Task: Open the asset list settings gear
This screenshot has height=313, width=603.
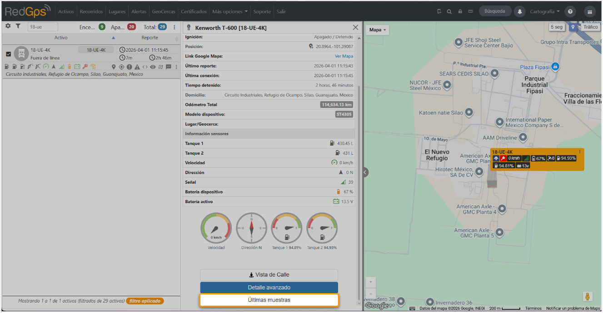Action: (8, 26)
